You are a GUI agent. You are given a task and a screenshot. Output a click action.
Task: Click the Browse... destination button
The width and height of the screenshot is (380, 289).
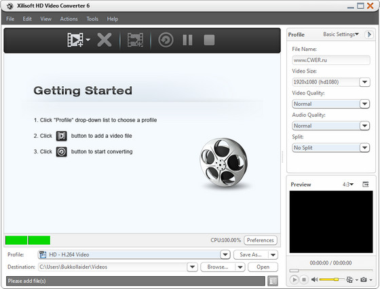218,267
